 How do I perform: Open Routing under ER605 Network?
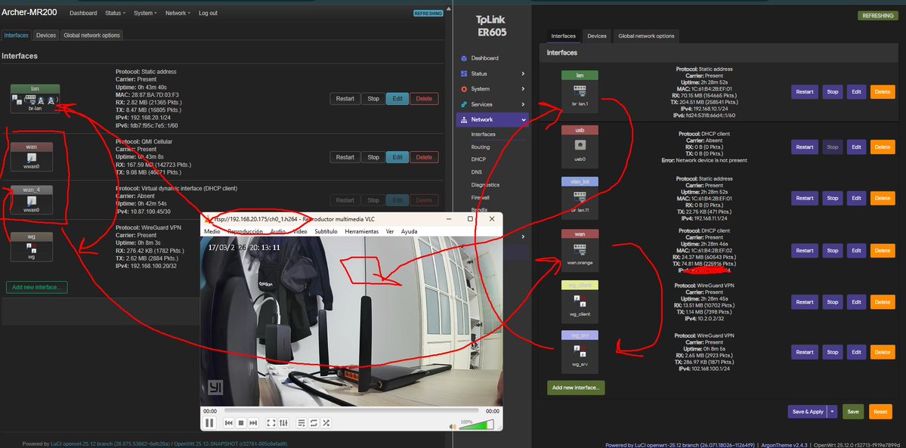click(480, 147)
